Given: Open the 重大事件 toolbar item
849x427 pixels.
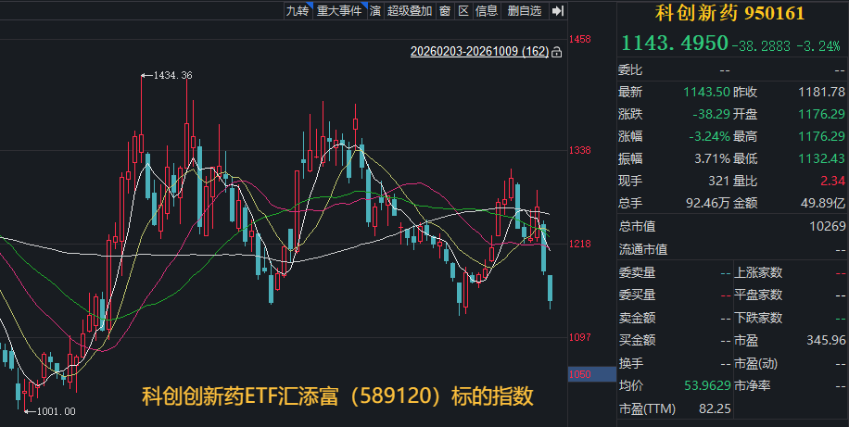Looking at the screenshot, I should (x=339, y=11).
